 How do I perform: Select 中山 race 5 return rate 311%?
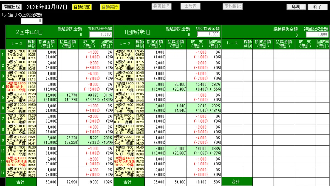[x=108, y=95]
